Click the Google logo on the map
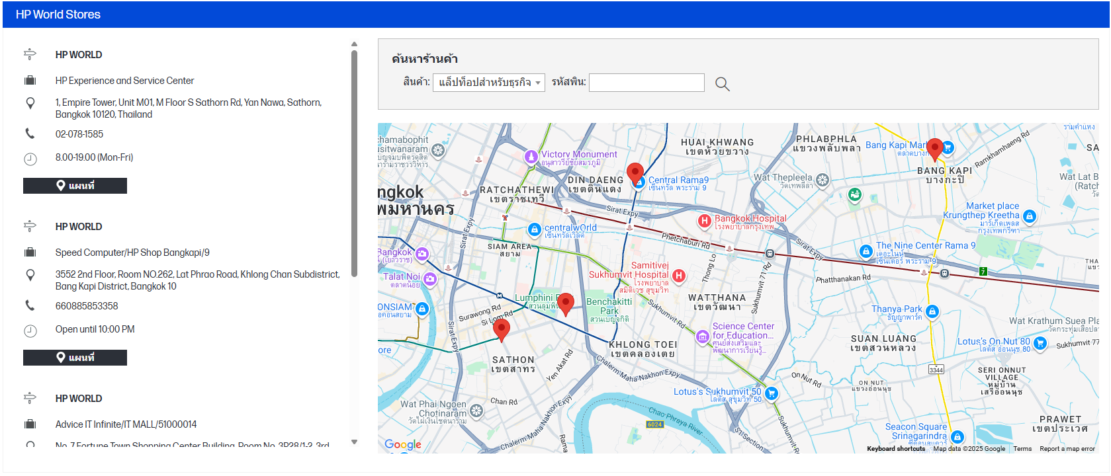This screenshot has height=476, width=1111. click(403, 444)
